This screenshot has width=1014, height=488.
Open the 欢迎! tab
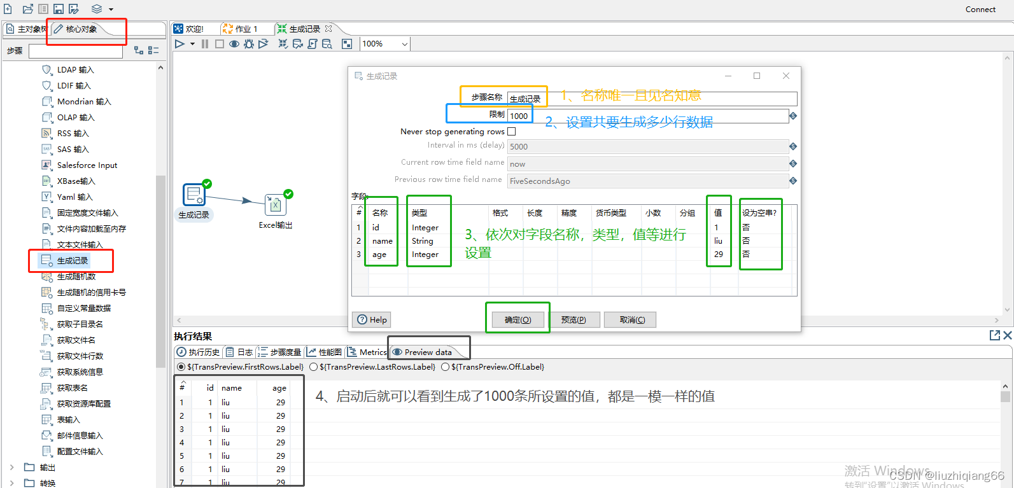coord(188,29)
